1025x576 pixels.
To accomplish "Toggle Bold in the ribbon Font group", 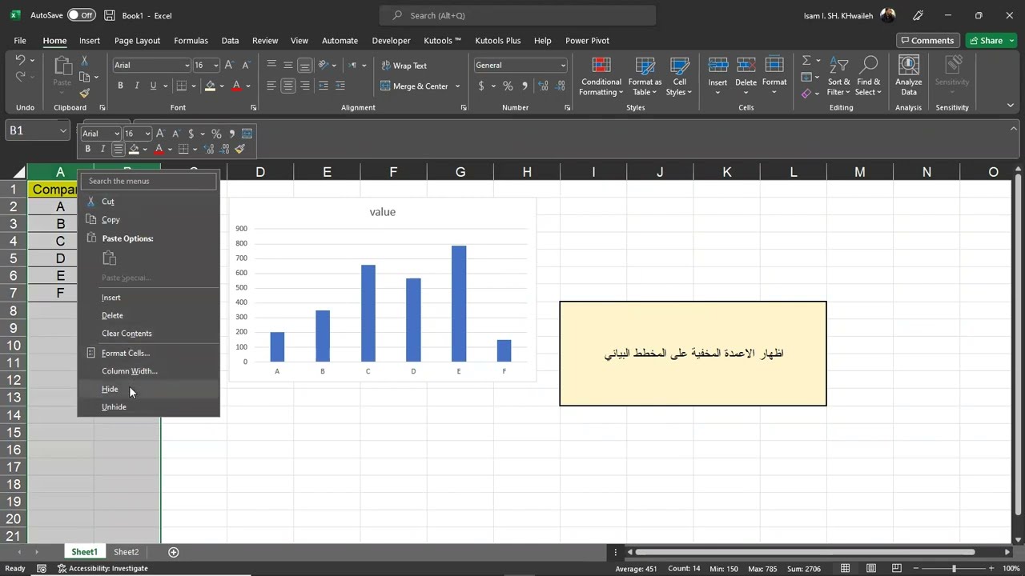I will point(120,86).
